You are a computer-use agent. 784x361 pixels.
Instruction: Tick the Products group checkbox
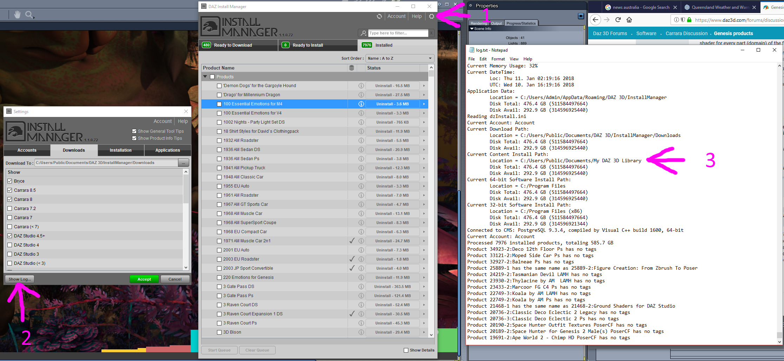pyautogui.click(x=212, y=77)
